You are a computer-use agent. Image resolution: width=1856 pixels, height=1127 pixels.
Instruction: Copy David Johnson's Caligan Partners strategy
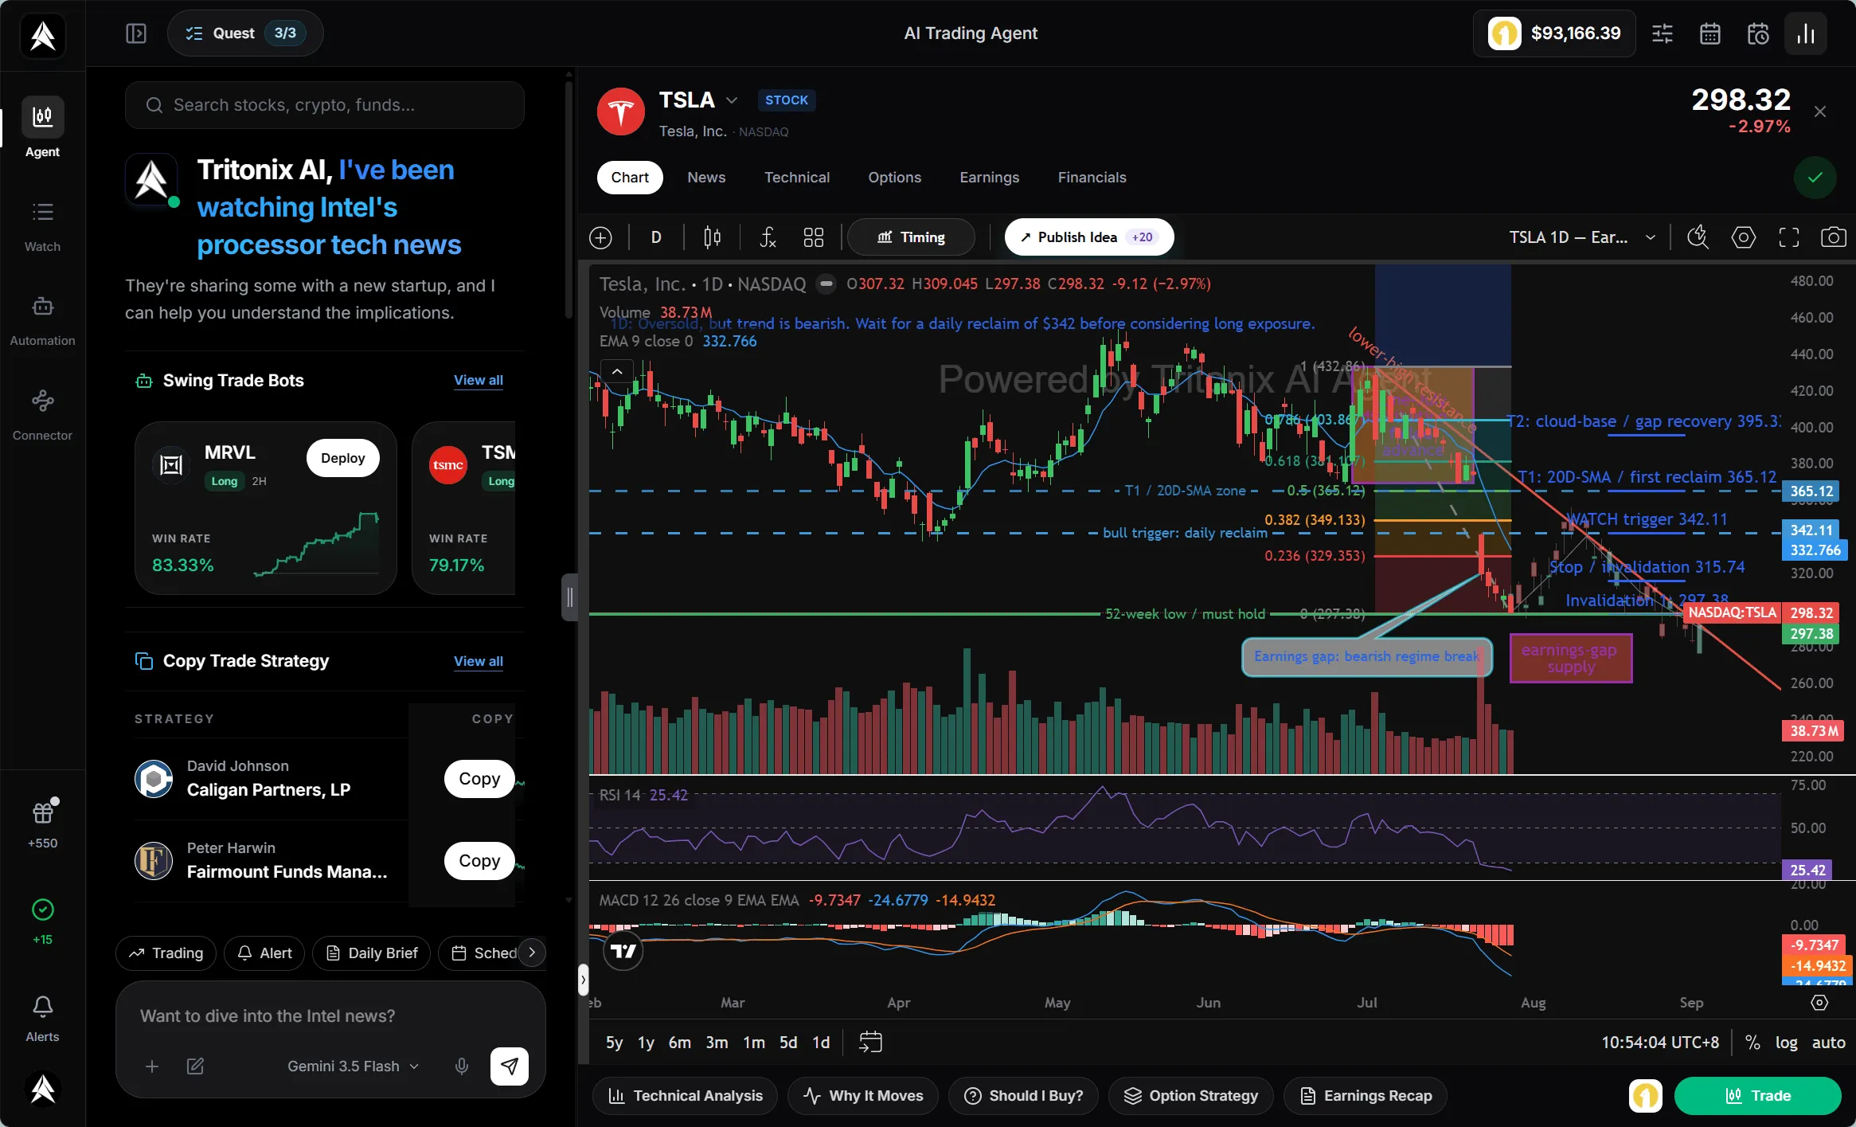479,779
